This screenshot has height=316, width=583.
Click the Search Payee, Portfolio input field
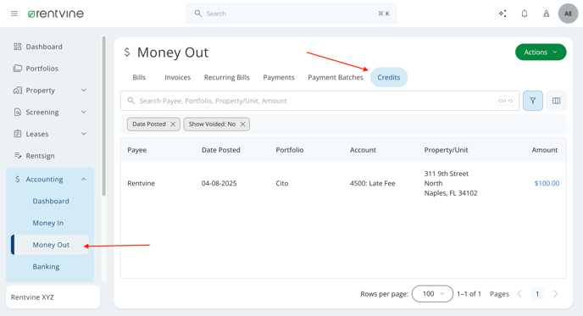(319, 101)
